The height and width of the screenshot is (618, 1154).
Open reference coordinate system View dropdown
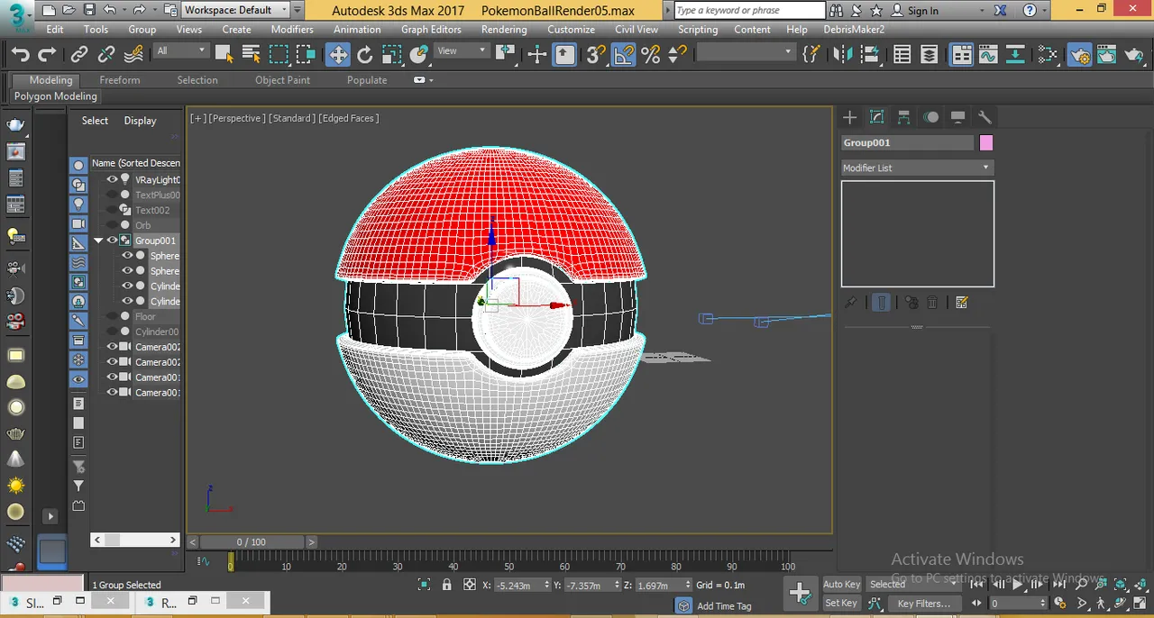pyautogui.click(x=462, y=51)
